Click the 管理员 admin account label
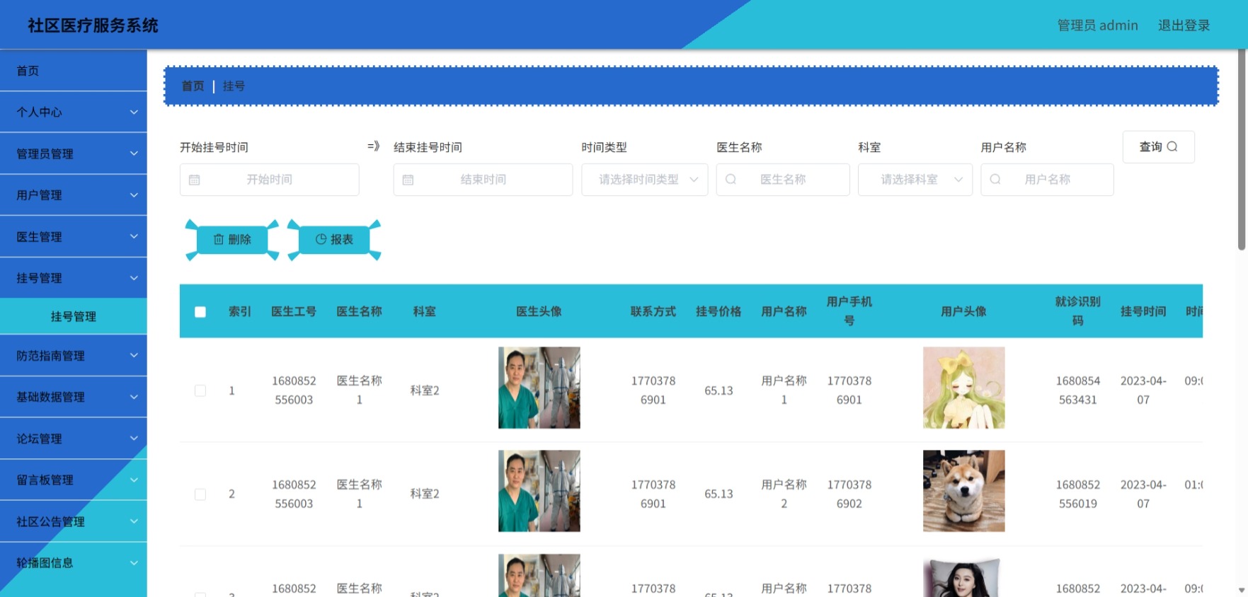 [1097, 25]
